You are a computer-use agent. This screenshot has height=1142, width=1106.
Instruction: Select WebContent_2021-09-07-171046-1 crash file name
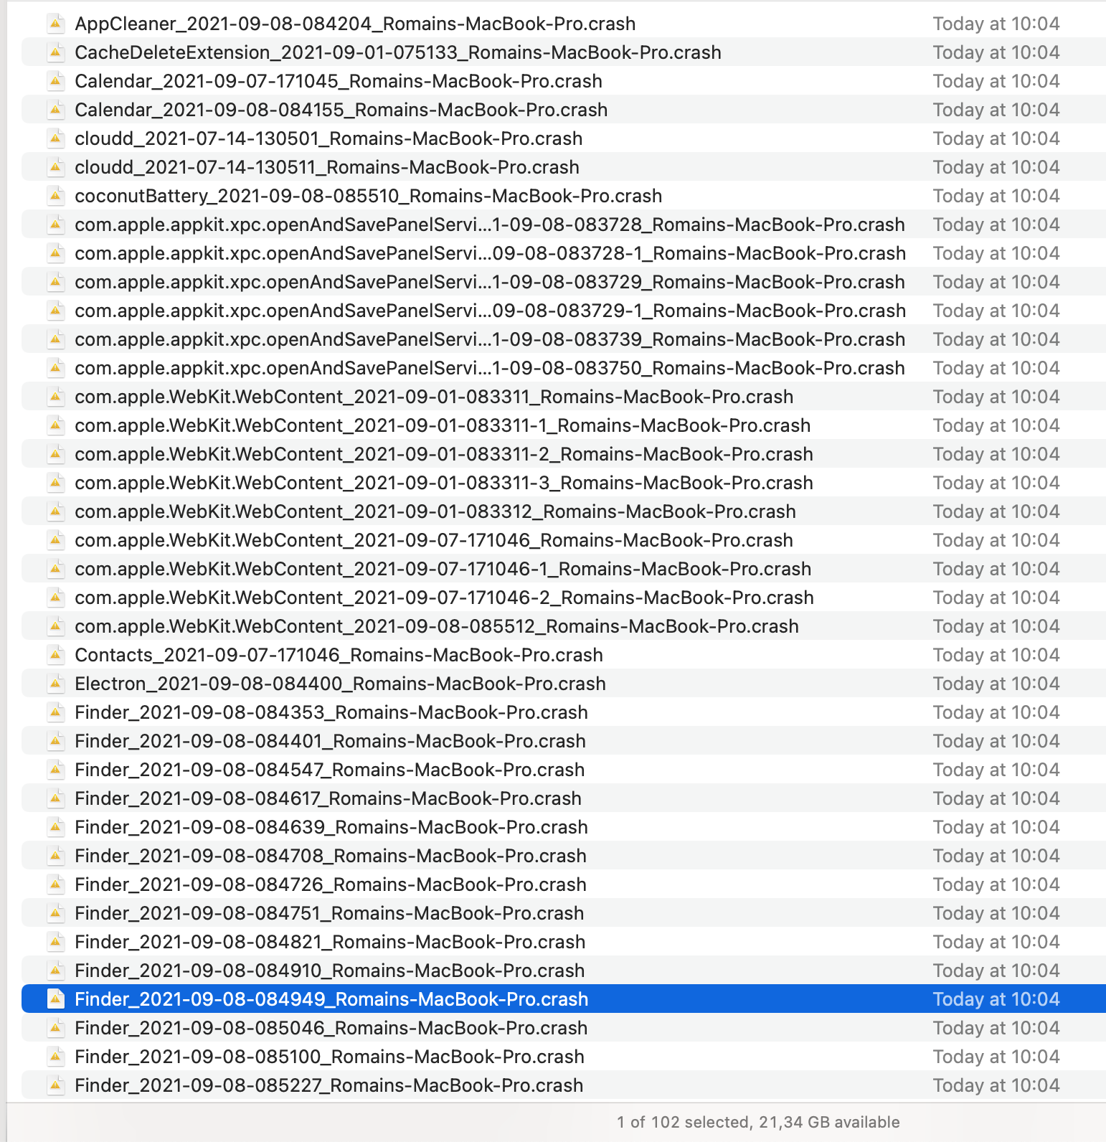click(x=443, y=569)
